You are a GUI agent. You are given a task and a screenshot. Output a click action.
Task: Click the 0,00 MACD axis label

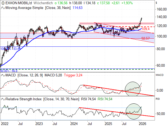[160, 90]
